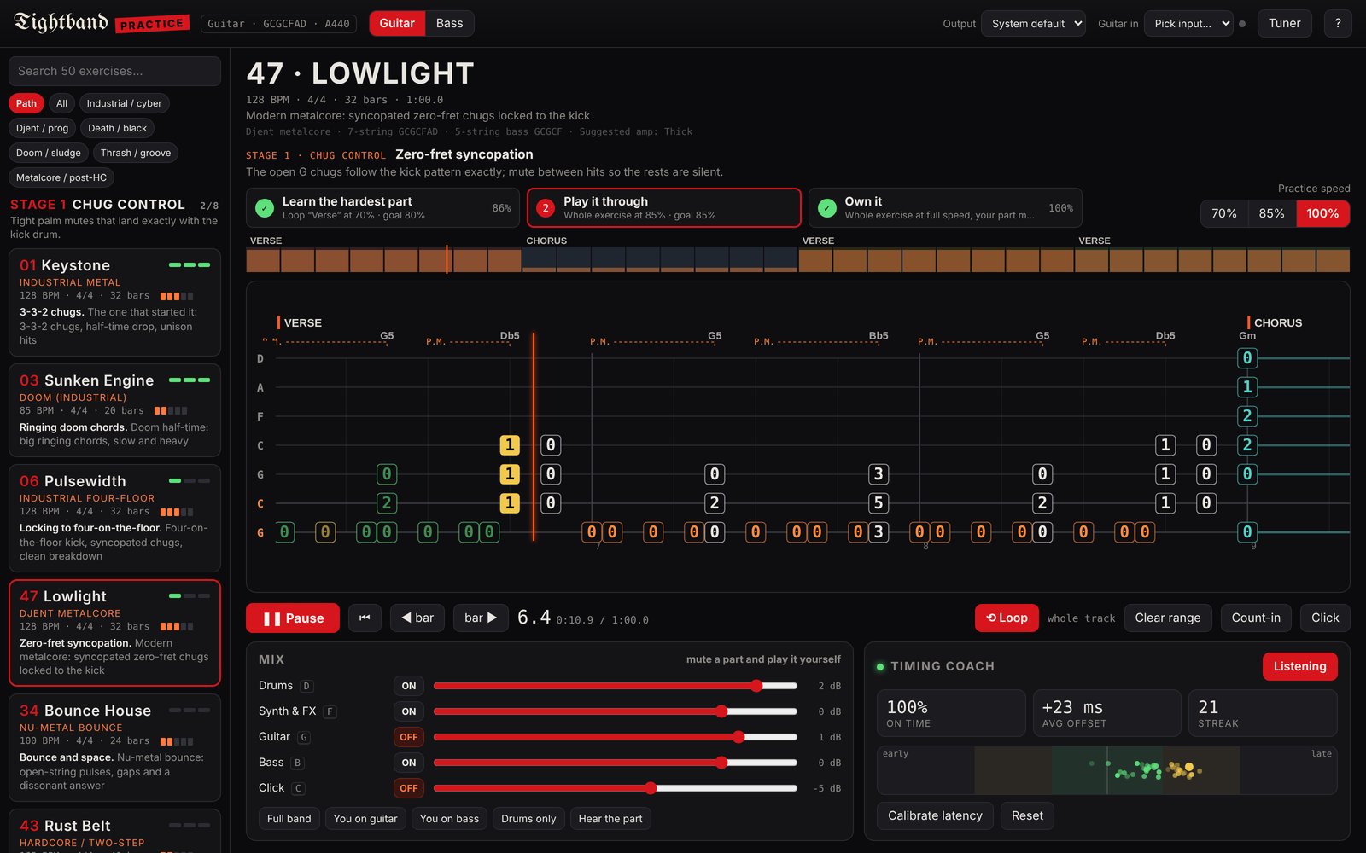The image size is (1366, 853).
Task: Click the guitar input status dot indicator
Action: click(1242, 24)
